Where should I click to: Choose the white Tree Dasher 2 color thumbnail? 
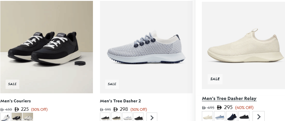(x=127, y=118)
